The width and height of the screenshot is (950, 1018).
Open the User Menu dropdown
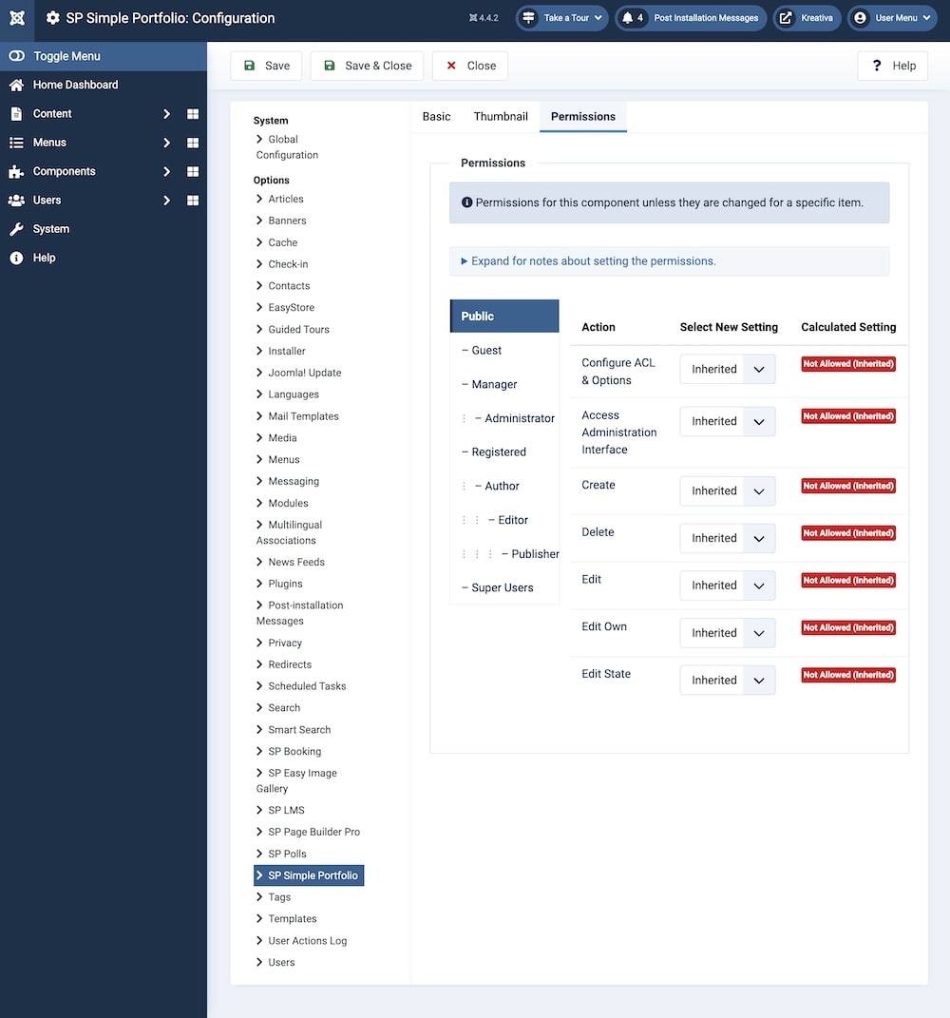(x=892, y=18)
